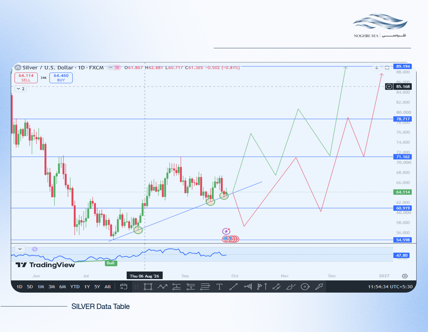Open chart settings gear icon
This screenshot has width=428, height=332.
point(405,276)
